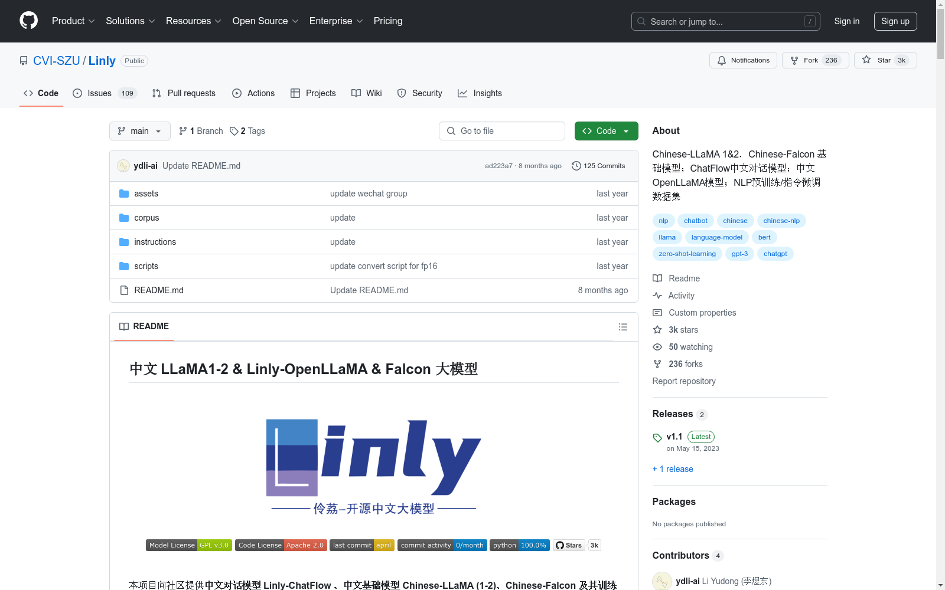
Task: Star the Linly repository
Action: point(885,60)
